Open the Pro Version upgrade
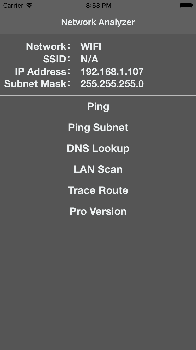 click(x=98, y=211)
